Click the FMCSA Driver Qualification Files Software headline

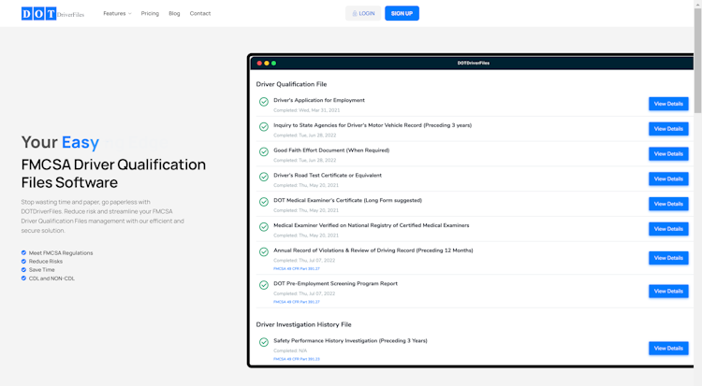(x=113, y=174)
